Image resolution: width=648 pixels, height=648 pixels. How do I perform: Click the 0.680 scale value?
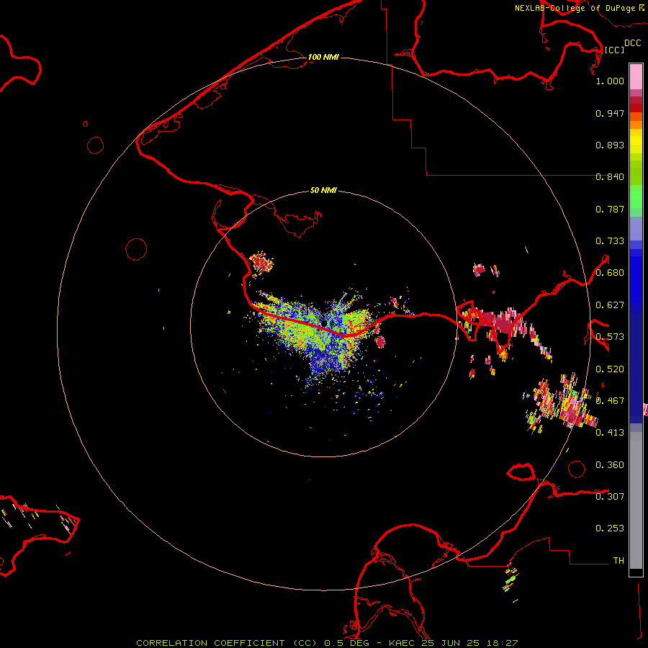tap(610, 273)
